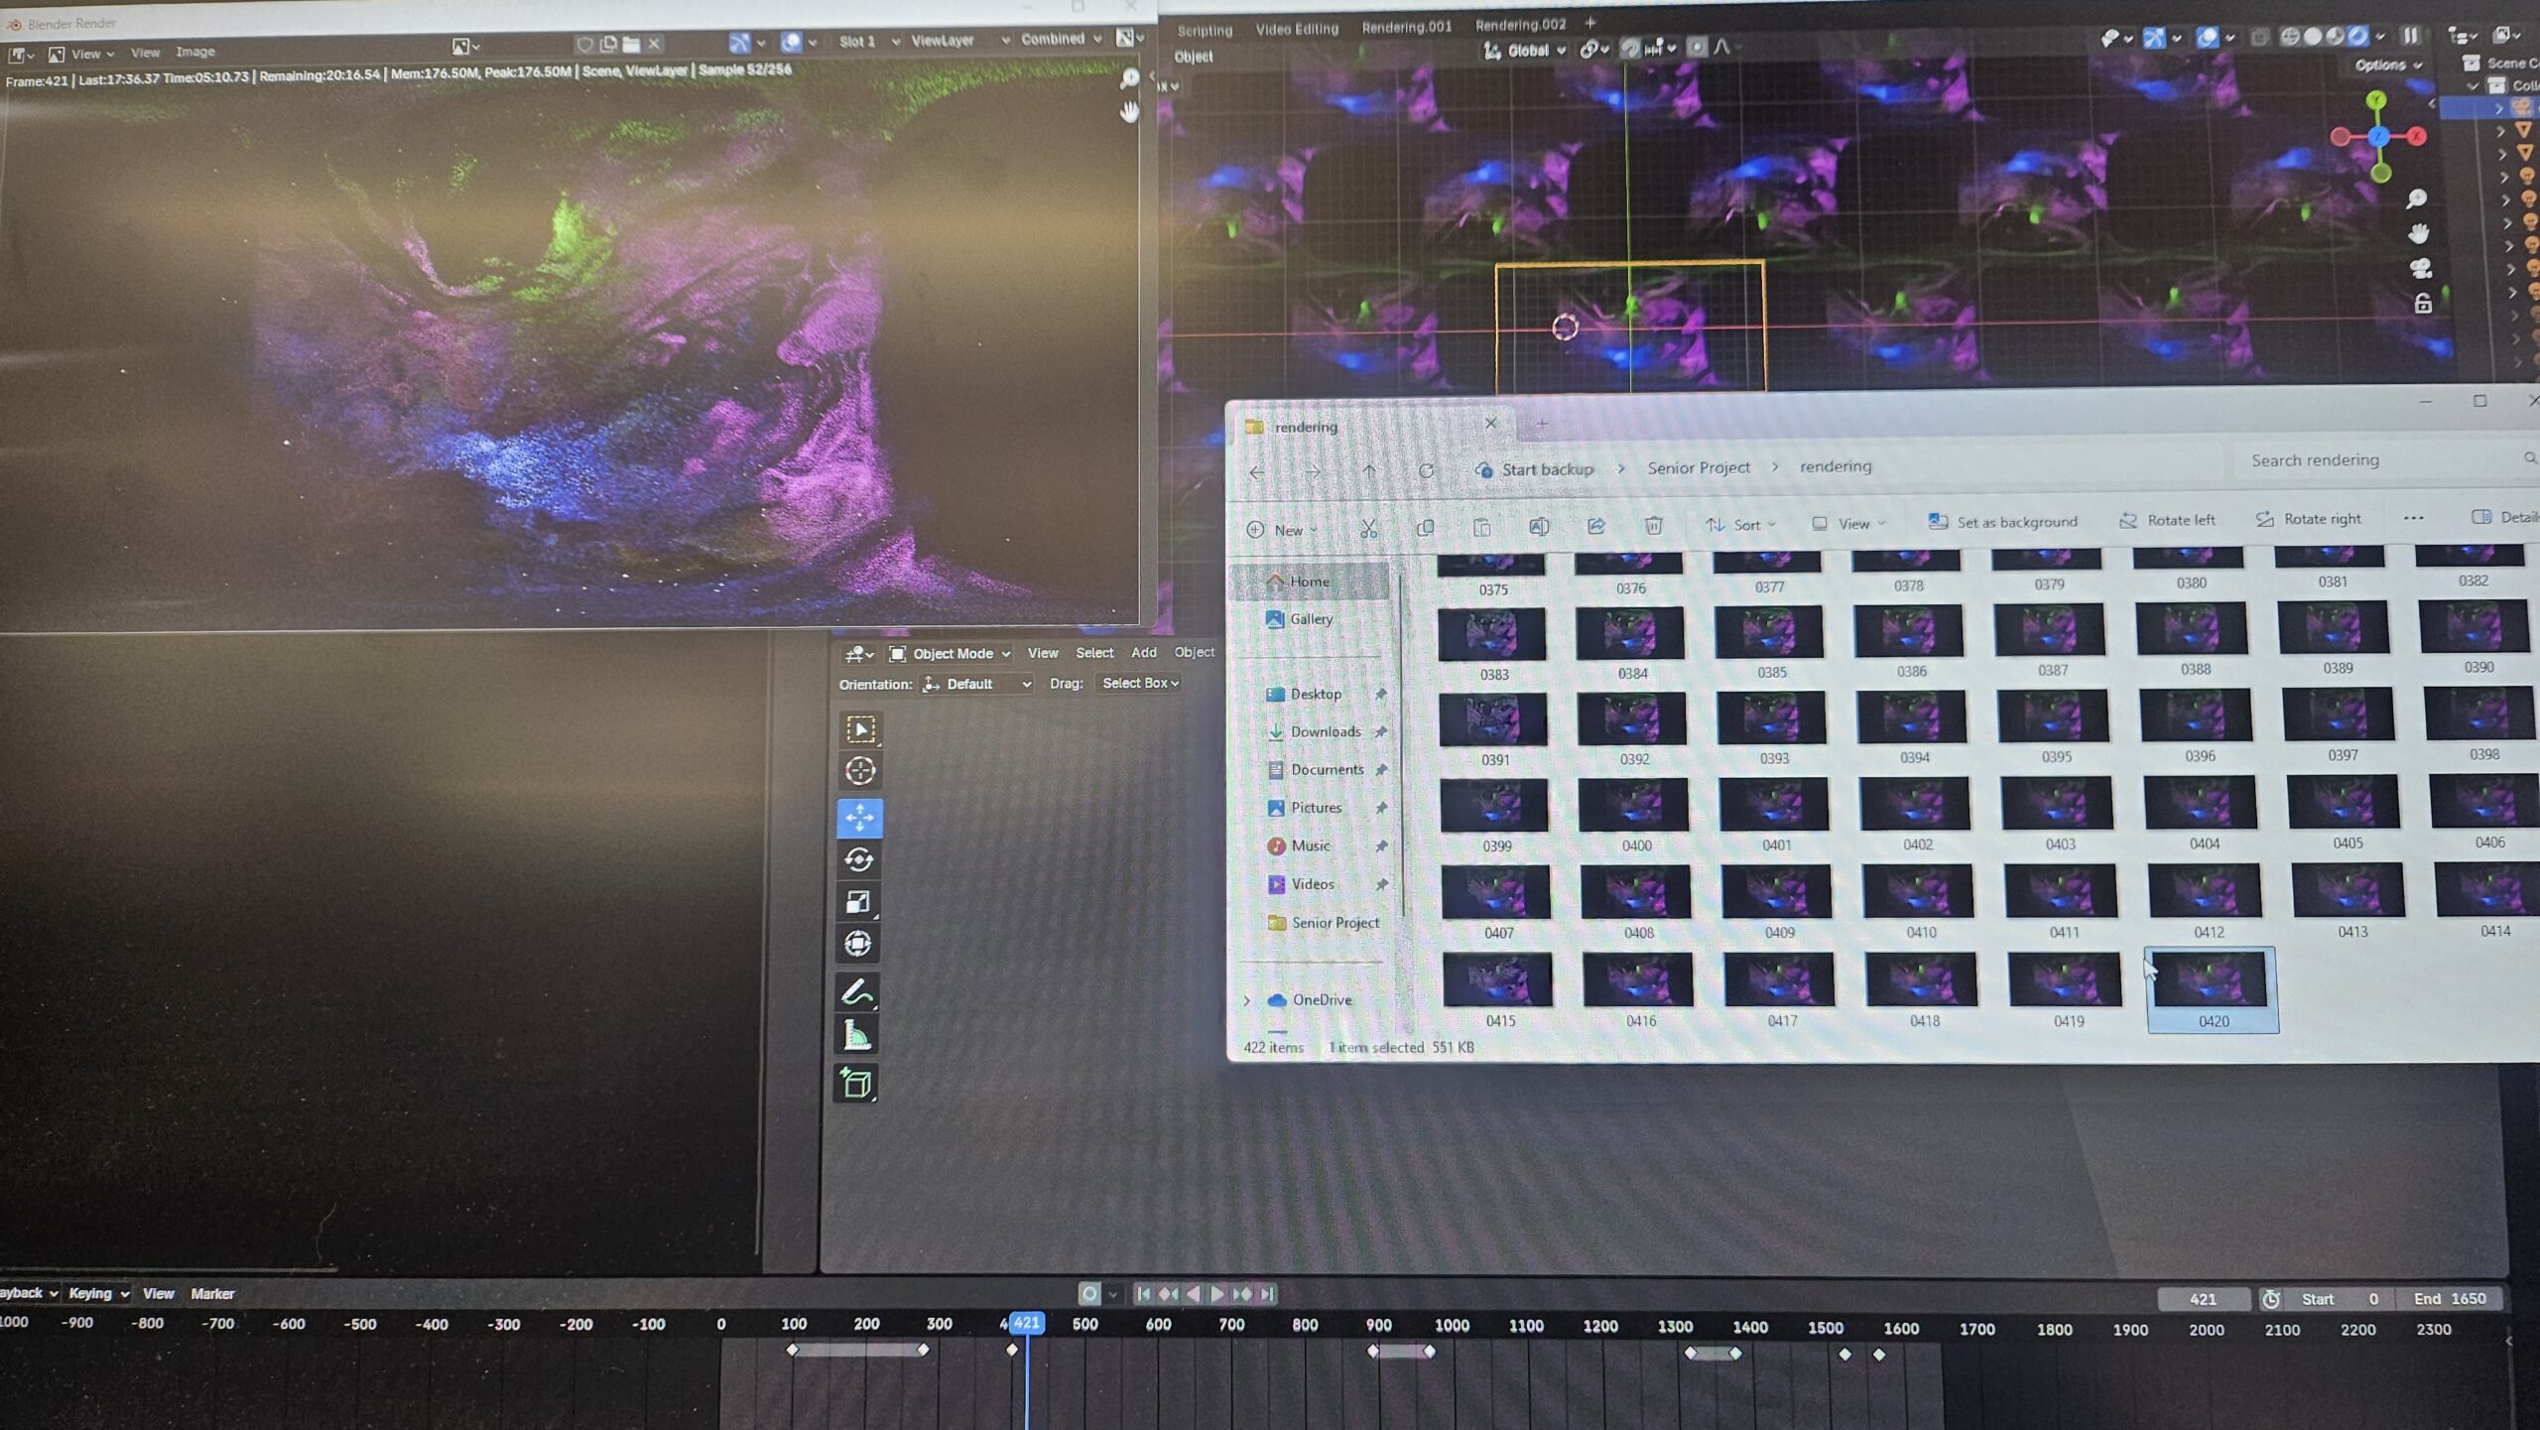Select the Move tool in the toolbar
The height and width of the screenshot is (1430, 2540).
coord(859,817)
